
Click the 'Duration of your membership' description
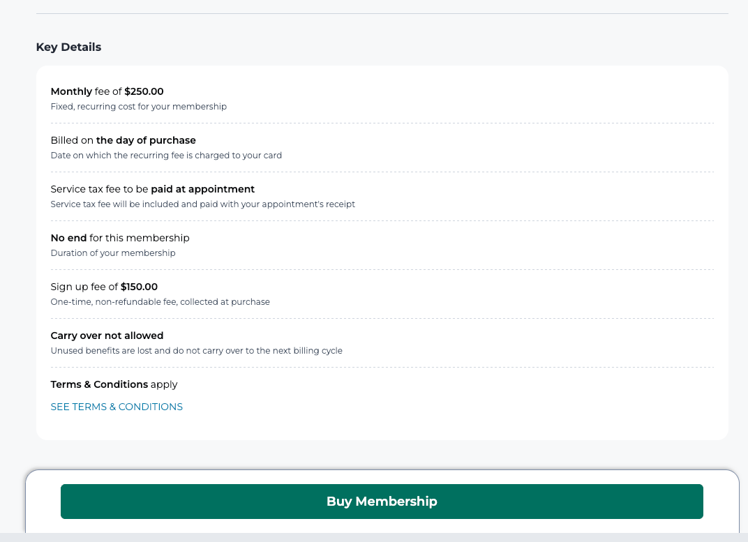(x=113, y=253)
